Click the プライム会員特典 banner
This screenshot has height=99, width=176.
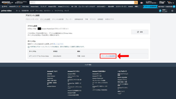pos(150,7)
